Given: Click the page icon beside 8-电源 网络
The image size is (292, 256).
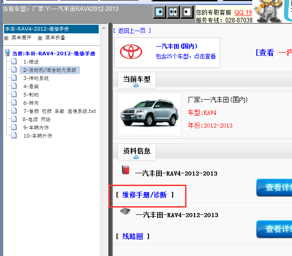Looking at the screenshot, I should [14, 119].
